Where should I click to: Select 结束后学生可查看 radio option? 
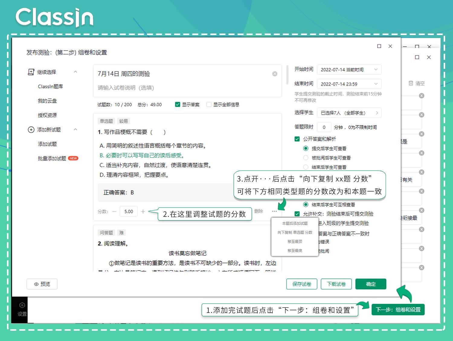(306, 167)
